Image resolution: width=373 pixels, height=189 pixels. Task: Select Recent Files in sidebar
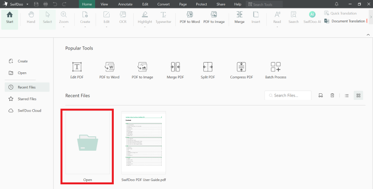27,87
